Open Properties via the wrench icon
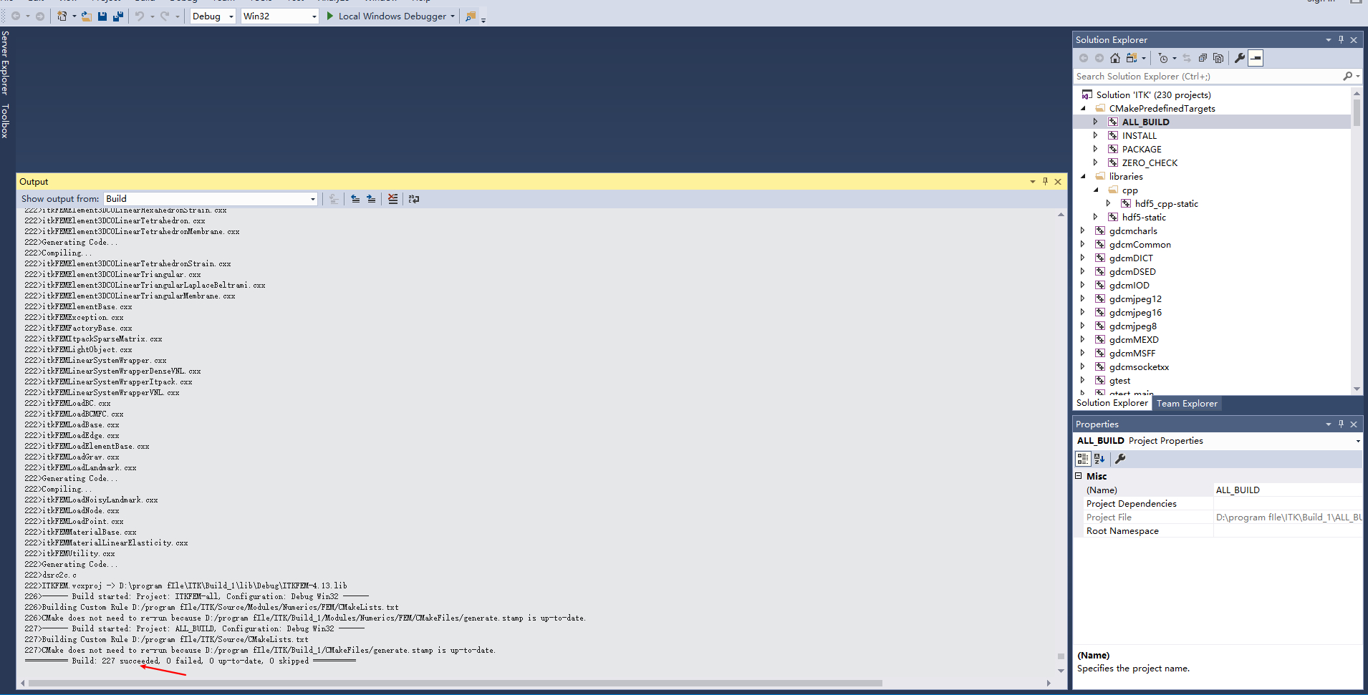 tap(1238, 58)
